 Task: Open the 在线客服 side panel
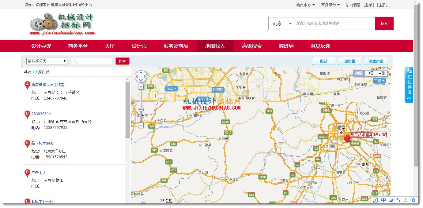(x=409, y=85)
